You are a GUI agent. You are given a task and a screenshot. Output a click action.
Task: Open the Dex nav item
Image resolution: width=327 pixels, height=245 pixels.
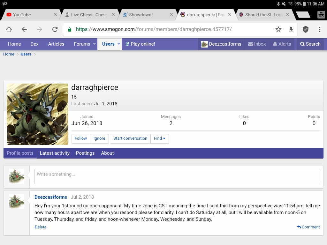click(x=34, y=44)
